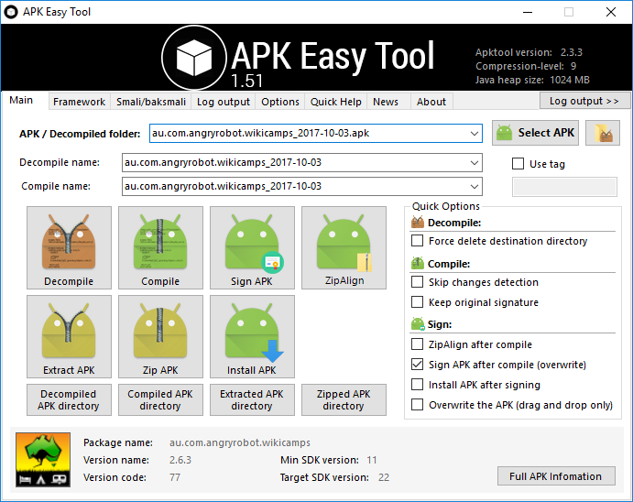Image resolution: width=633 pixels, height=502 pixels.
Task: Click Min SDK version value 11
Action: [372, 460]
